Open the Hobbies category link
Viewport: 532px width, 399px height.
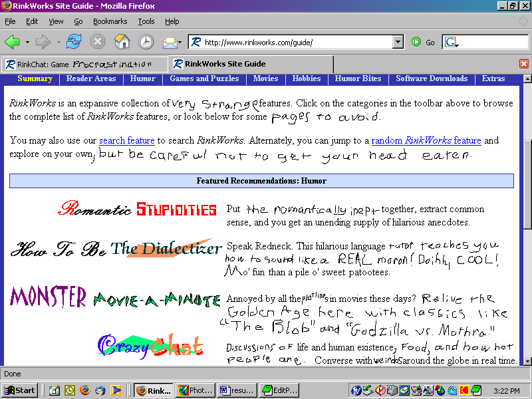307,78
